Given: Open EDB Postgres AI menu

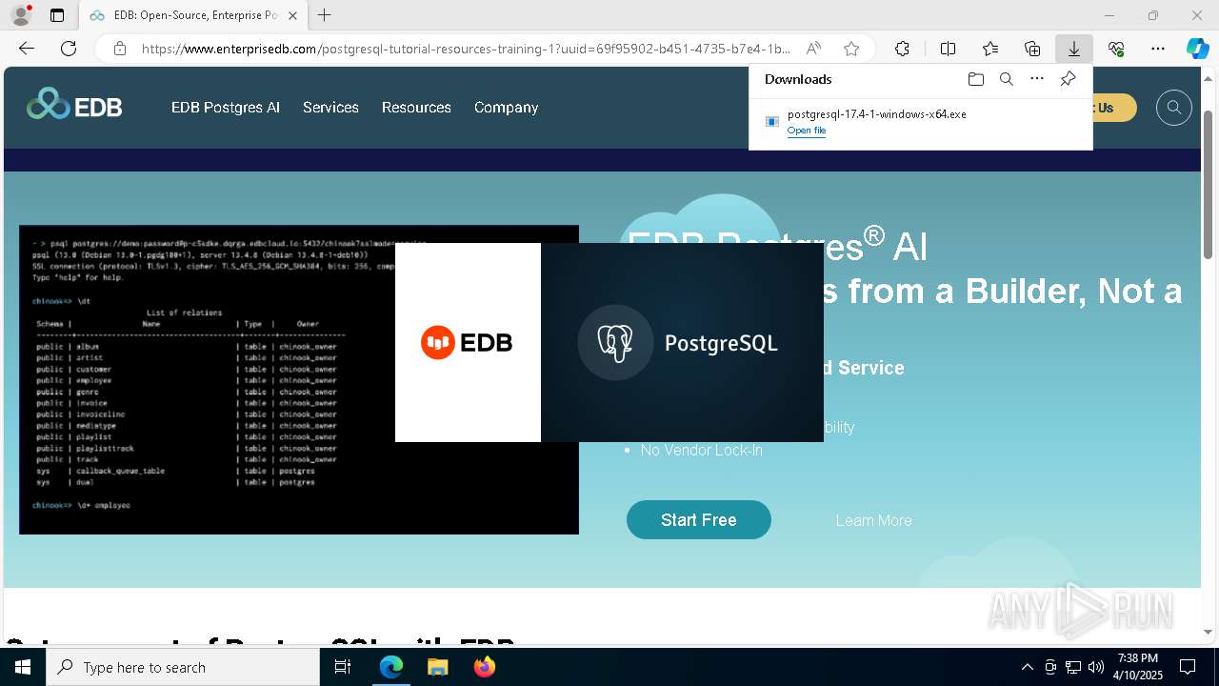Looking at the screenshot, I should point(226,108).
